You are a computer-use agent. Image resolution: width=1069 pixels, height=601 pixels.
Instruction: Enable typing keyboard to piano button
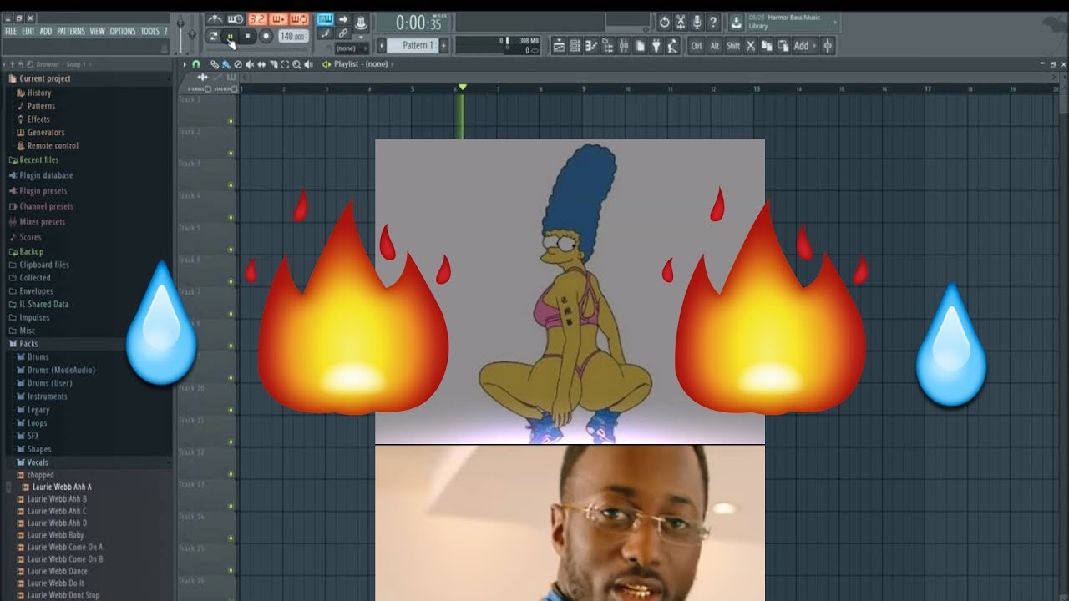click(325, 19)
